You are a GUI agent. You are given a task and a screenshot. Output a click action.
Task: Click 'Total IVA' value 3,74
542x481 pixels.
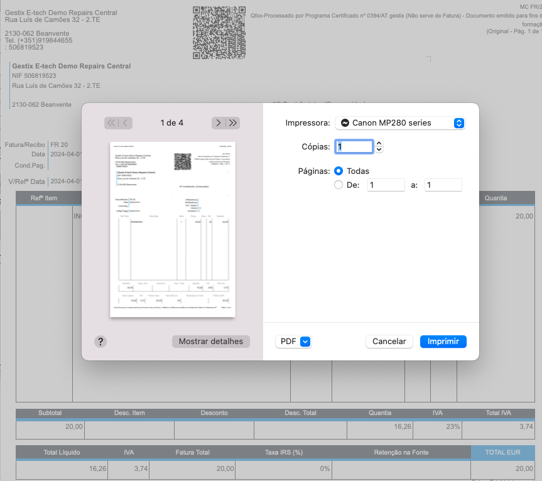point(526,427)
